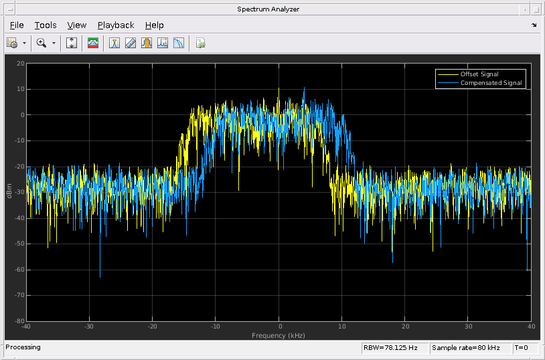Maximize the Spectrum Analyzer window
The width and height of the screenshot is (545, 360).
tap(537, 9)
